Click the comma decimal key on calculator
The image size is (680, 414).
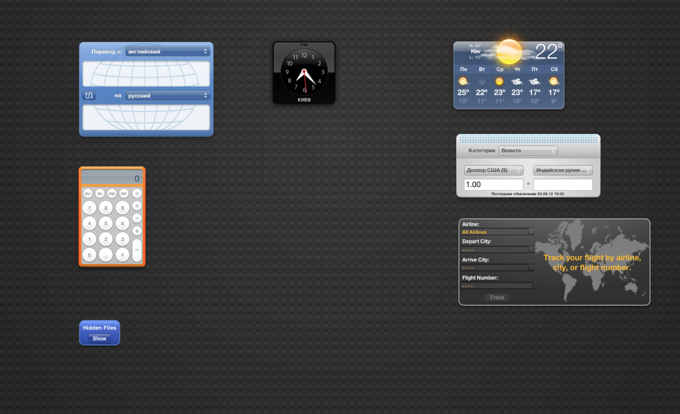click(106, 255)
